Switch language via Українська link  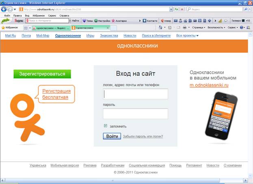click(38, 165)
